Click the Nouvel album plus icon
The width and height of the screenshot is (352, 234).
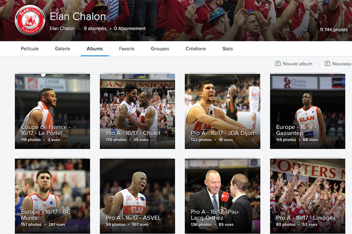(278, 64)
